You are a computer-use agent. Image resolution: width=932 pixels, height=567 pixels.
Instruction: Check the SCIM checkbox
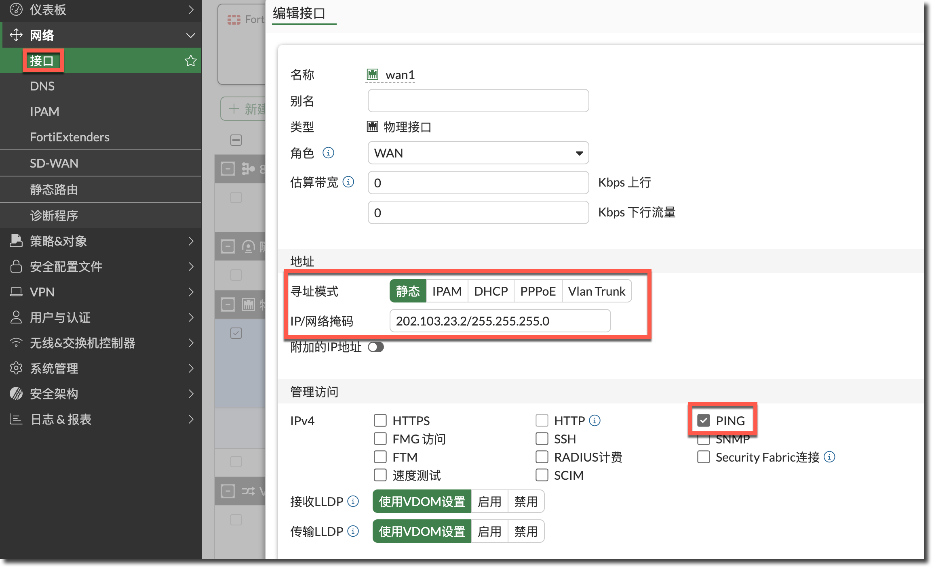coord(542,475)
